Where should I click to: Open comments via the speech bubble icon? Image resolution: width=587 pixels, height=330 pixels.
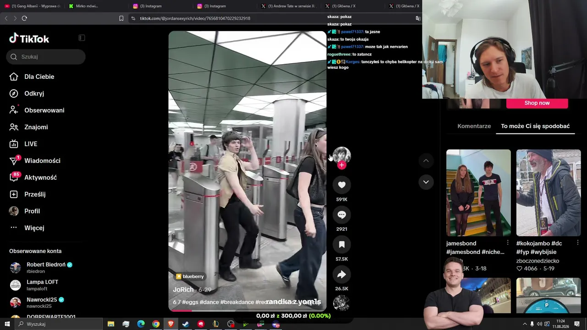click(342, 214)
